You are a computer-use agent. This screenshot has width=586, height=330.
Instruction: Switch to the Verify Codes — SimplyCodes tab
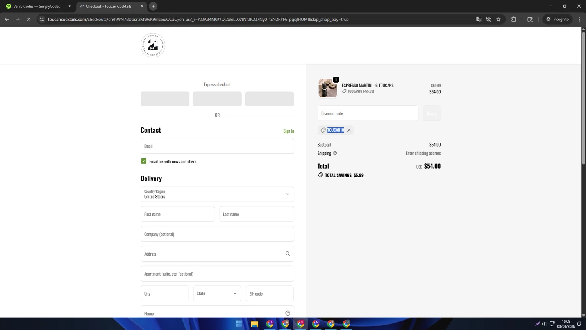coord(38,6)
